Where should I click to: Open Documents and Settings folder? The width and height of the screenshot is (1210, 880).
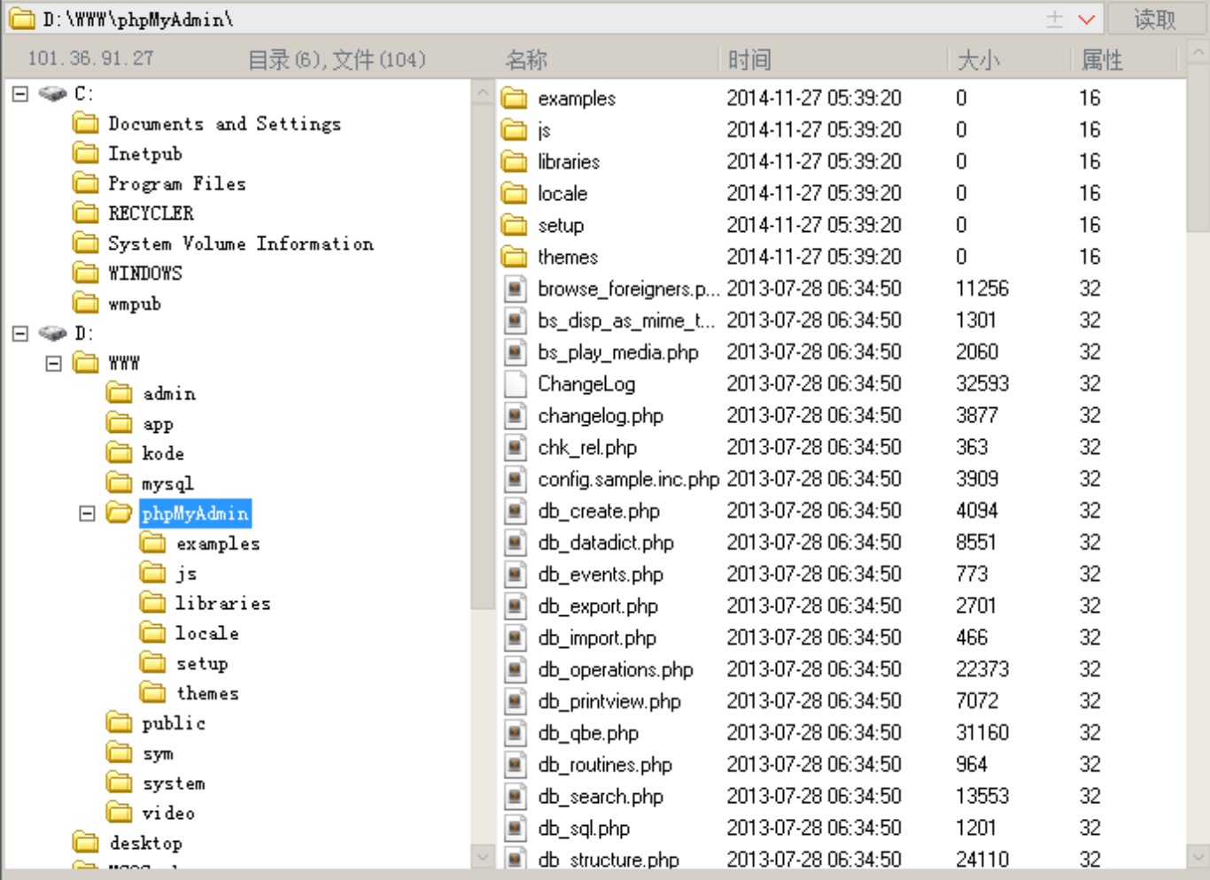coord(224,124)
